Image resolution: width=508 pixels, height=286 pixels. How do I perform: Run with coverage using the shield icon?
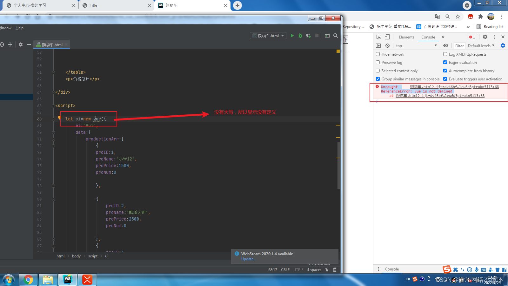click(x=308, y=36)
